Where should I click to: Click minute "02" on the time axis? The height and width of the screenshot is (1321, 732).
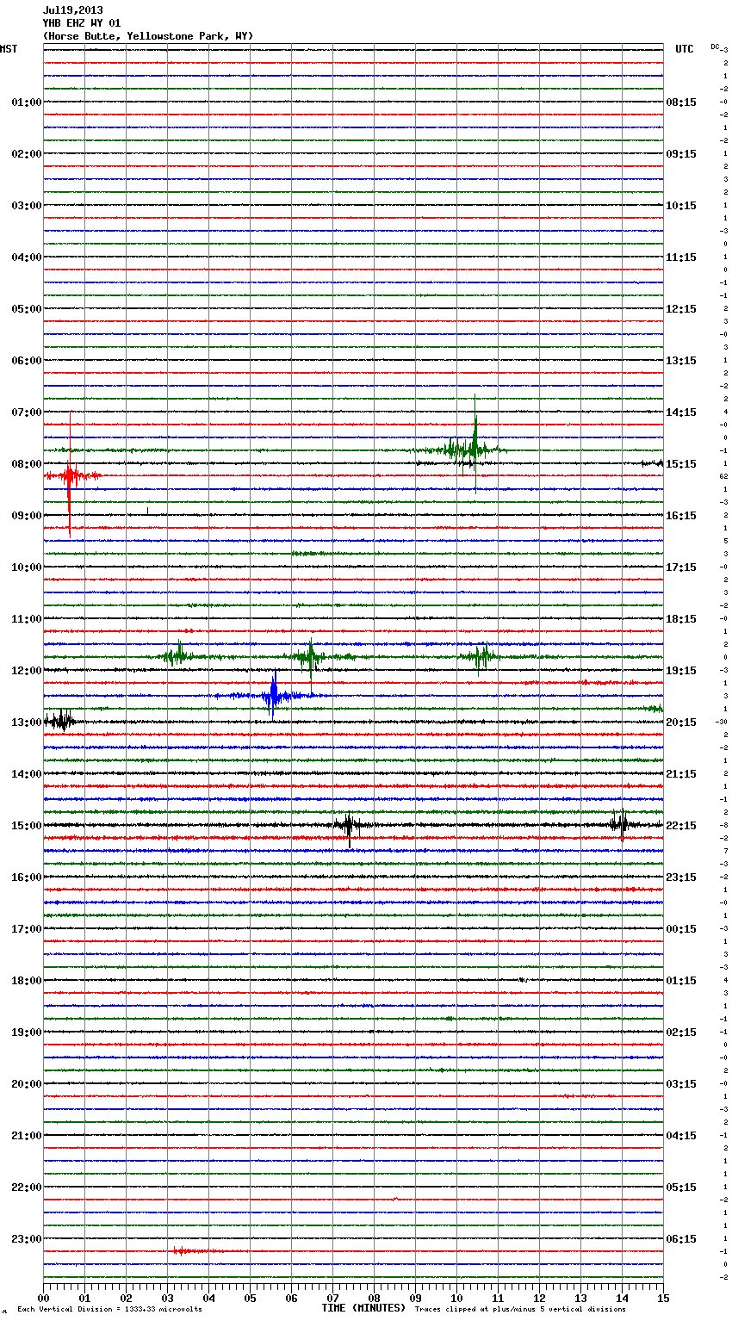coord(126,1298)
